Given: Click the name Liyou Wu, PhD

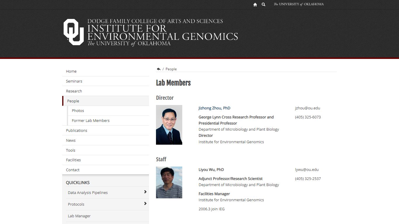Looking at the screenshot, I should click(x=211, y=169).
